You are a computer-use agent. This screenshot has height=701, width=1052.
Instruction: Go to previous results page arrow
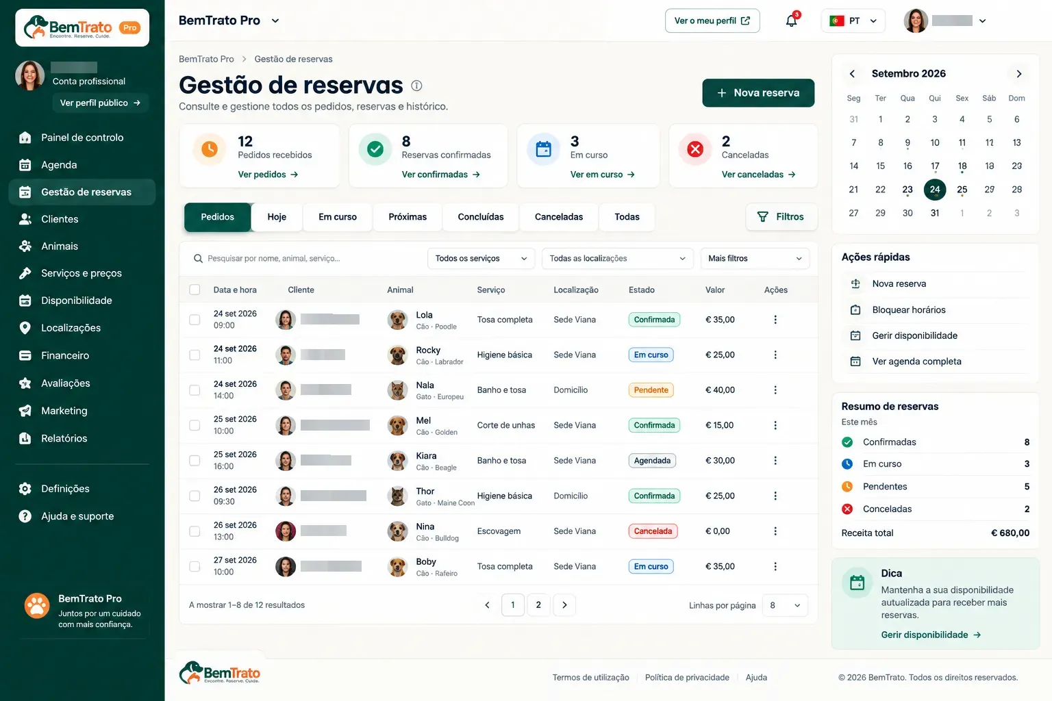point(487,605)
